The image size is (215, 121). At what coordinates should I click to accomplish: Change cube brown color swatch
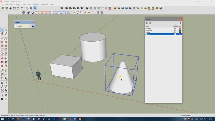click(180, 32)
